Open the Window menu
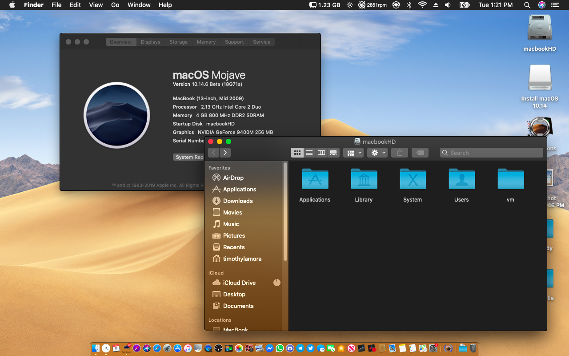This screenshot has width=569, height=356. [x=139, y=5]
